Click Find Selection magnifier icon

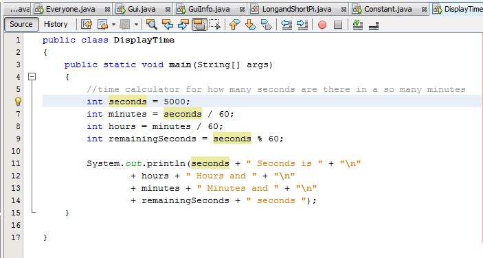pos(152,24)
